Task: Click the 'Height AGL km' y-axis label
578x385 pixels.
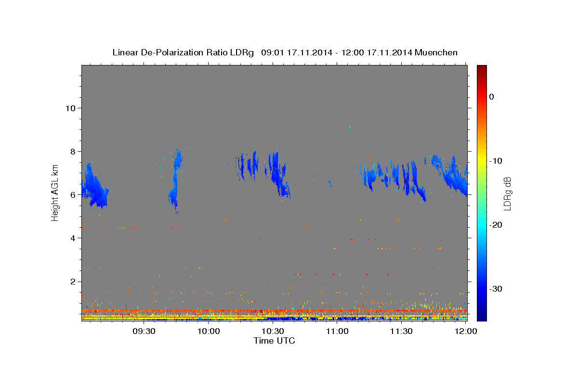Action: (55, 193)
